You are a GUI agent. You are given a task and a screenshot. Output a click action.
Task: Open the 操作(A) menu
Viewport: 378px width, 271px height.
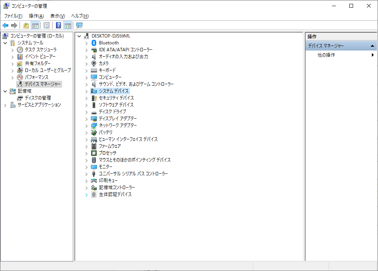click(x=36, y=16)
